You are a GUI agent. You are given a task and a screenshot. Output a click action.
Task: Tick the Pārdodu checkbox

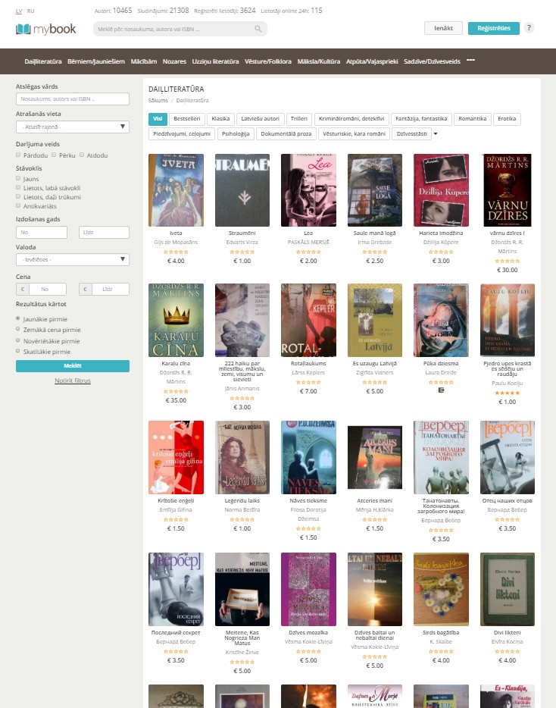[19, 155]
